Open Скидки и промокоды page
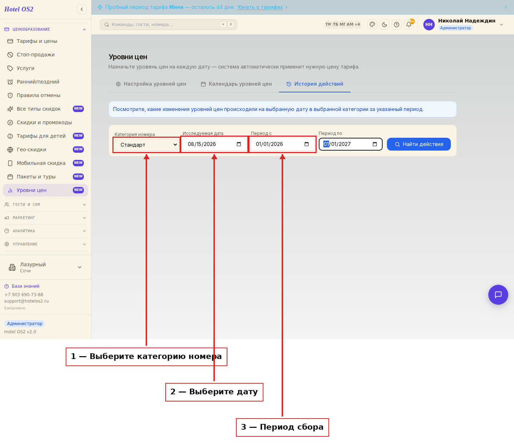This screenshot has height=445, width=514. 45,122
